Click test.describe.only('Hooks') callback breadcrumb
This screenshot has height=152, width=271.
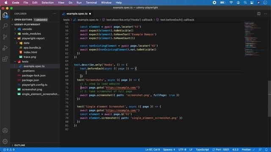129,20
